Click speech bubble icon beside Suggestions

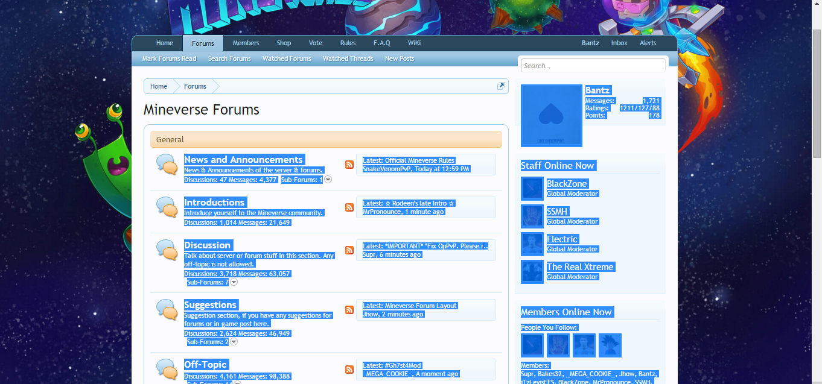click(x=166, y=310)
